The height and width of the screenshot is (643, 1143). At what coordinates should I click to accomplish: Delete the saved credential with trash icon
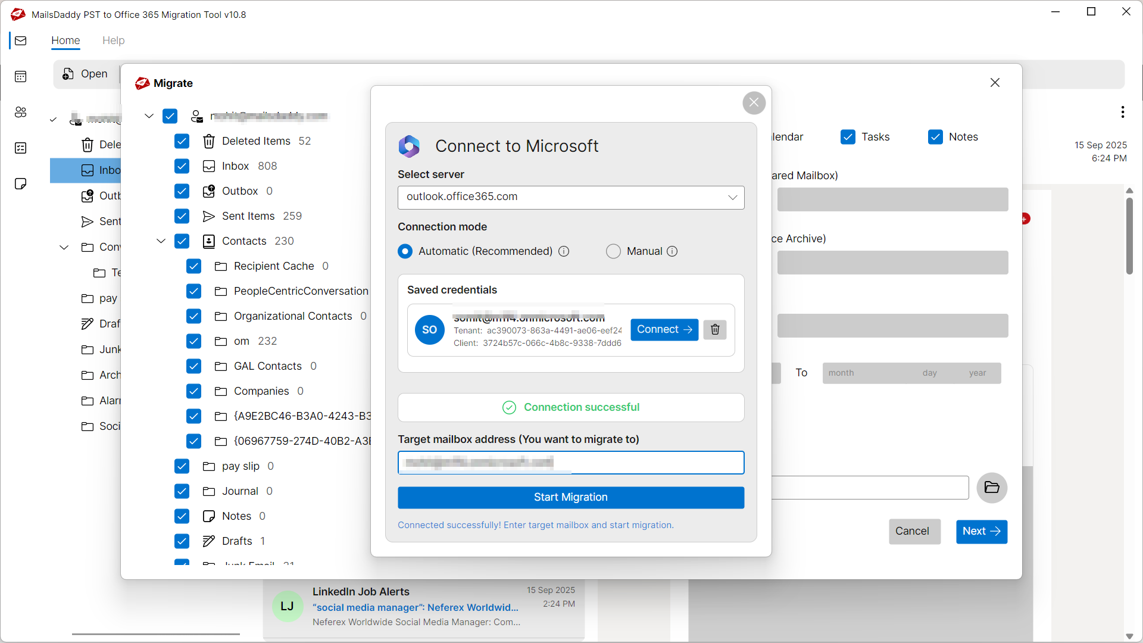coord(715,329)
